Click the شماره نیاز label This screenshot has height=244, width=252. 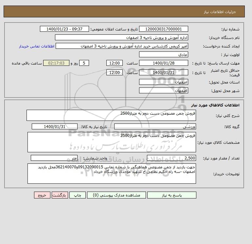click(x=230, y=29)
